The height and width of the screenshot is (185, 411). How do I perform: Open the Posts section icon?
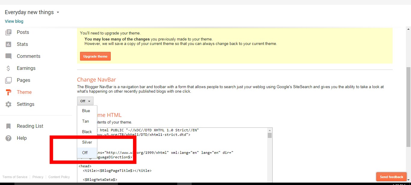[x=9, y=32]
